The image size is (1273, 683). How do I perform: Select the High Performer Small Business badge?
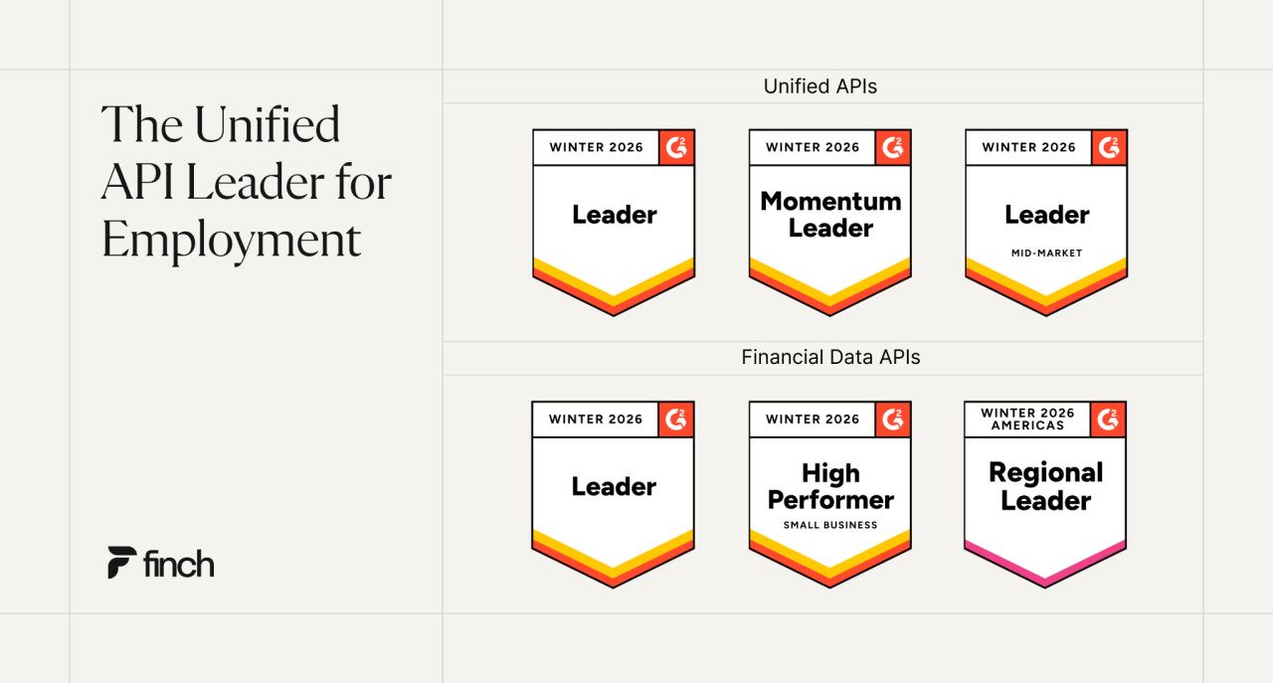pyautogui.click(x=830, y=494)
